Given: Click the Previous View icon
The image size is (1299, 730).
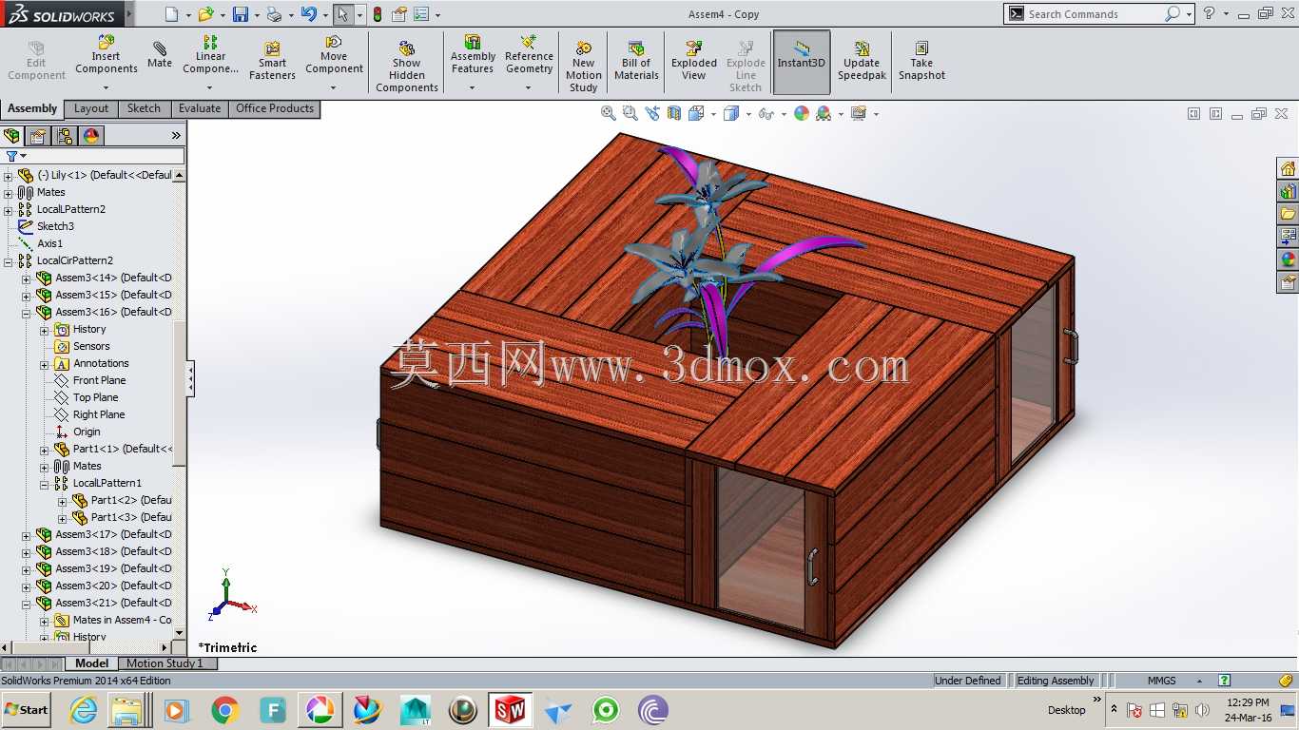Looking at the screenshot, I should 652,113.
